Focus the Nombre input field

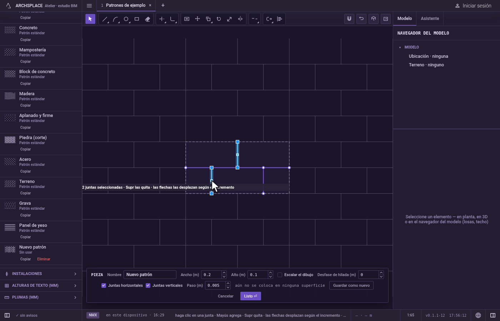150,275
